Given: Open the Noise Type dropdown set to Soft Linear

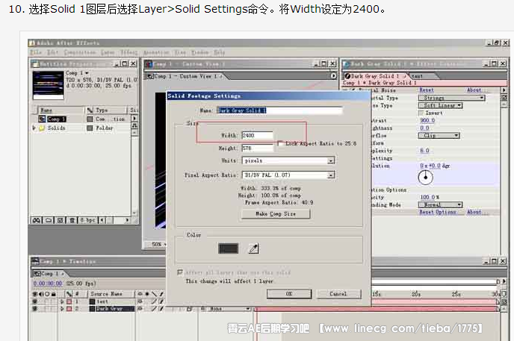Looking at the screenshot, I should [441, 105].
